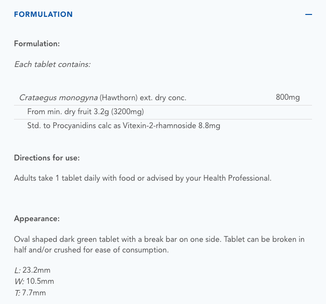Click the W: 10.5mm width value

tap(34, 281)
